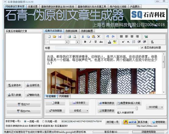This screenshot has width=169, height=134.
Task: Insert numbered list
Action: tap(134, 42)
